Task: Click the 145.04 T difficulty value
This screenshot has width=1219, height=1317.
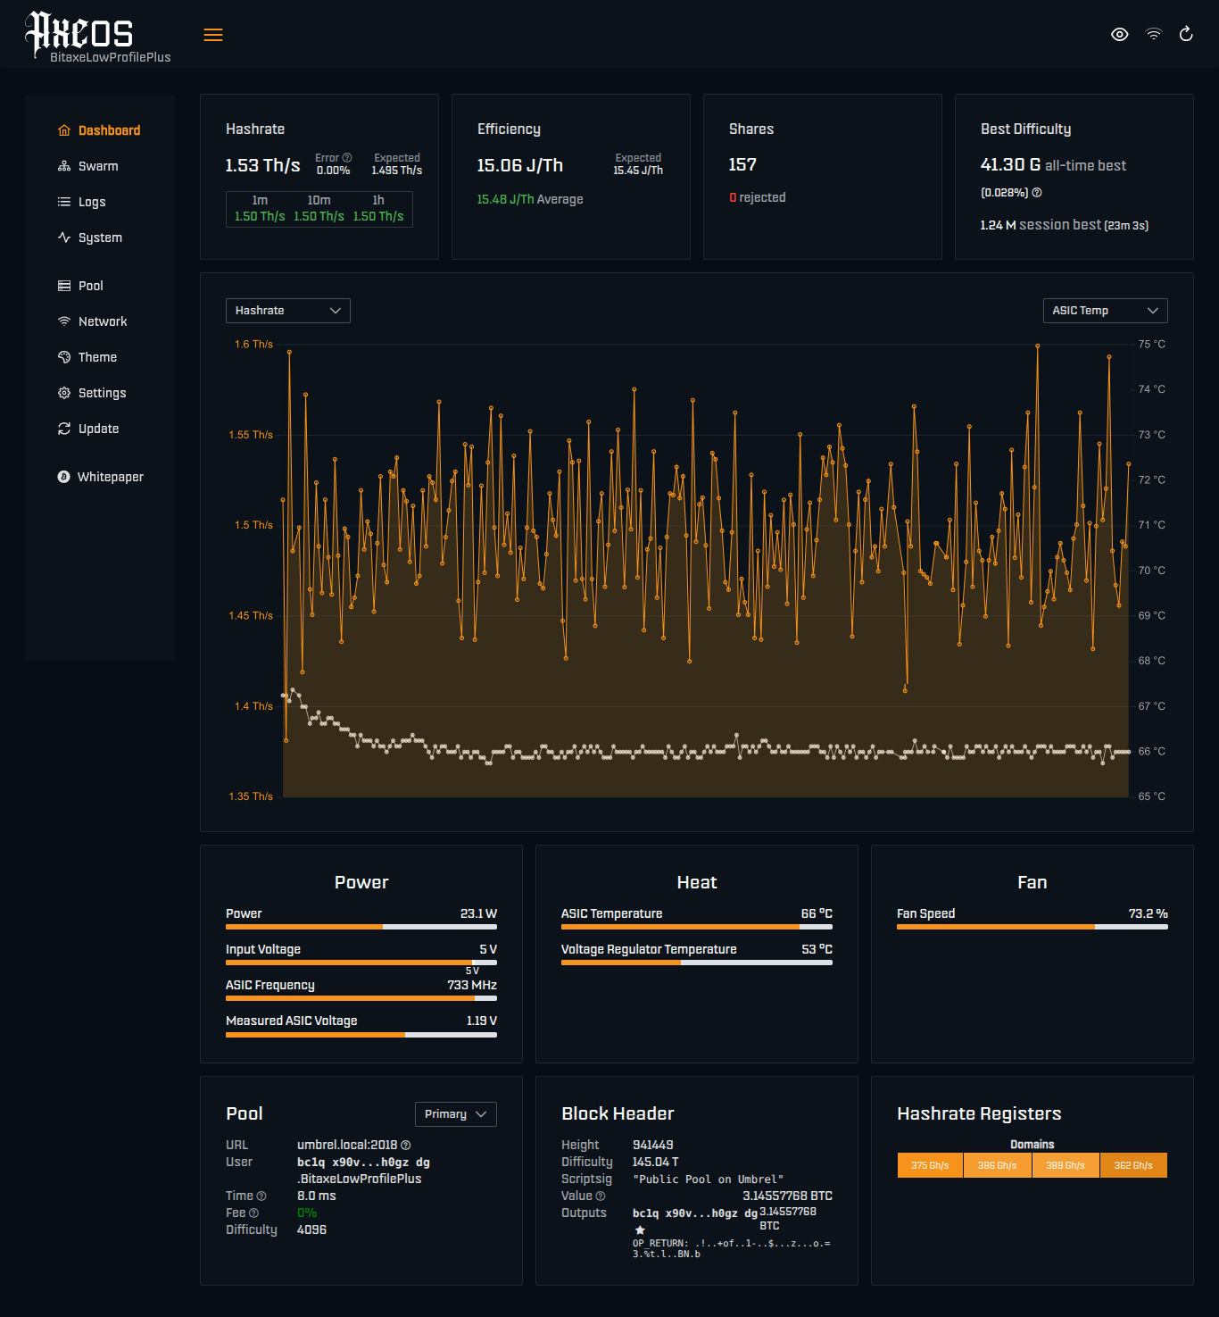Action: 656,1162
